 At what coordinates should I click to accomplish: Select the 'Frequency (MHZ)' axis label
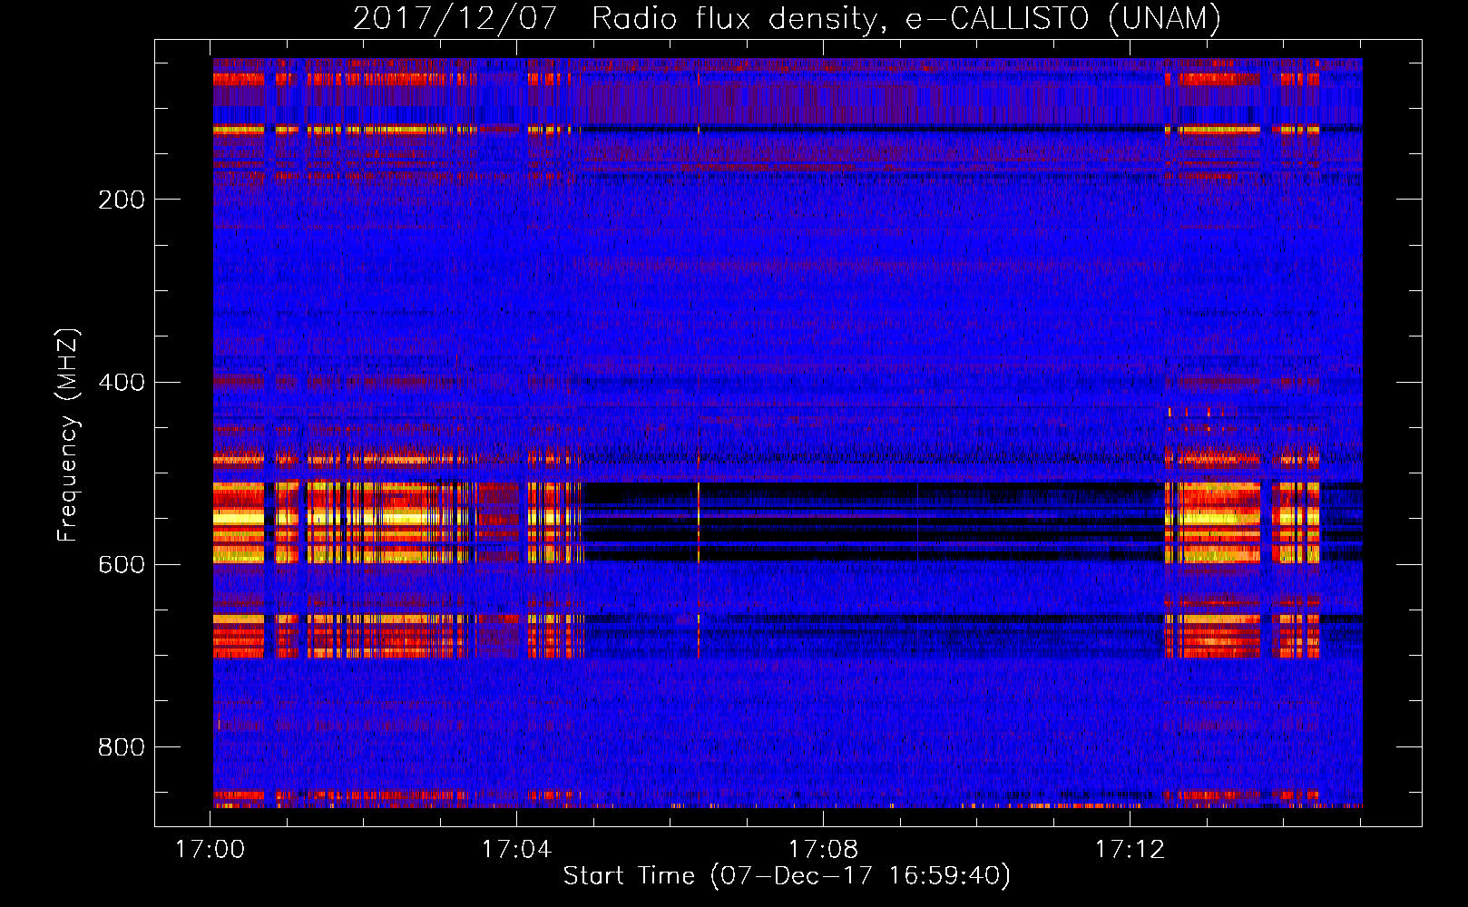69,435
